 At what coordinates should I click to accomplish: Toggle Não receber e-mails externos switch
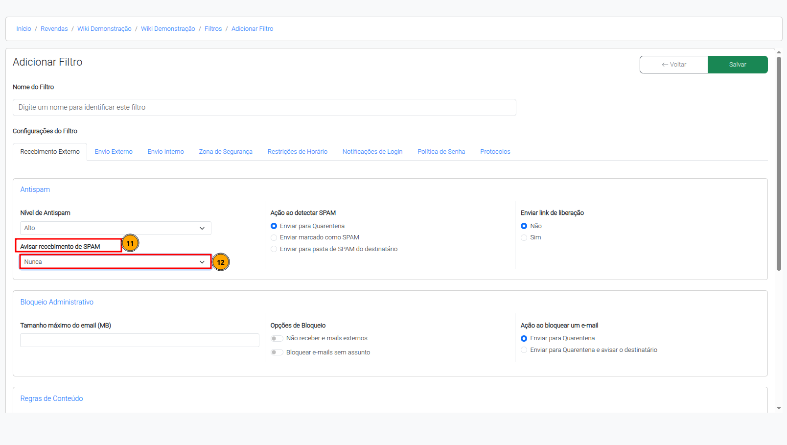[x=277, y=338]
